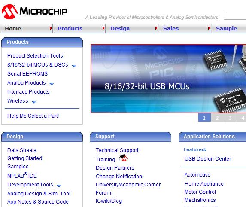Expand the Wireless submenu arrow

[x=34, y=102]
